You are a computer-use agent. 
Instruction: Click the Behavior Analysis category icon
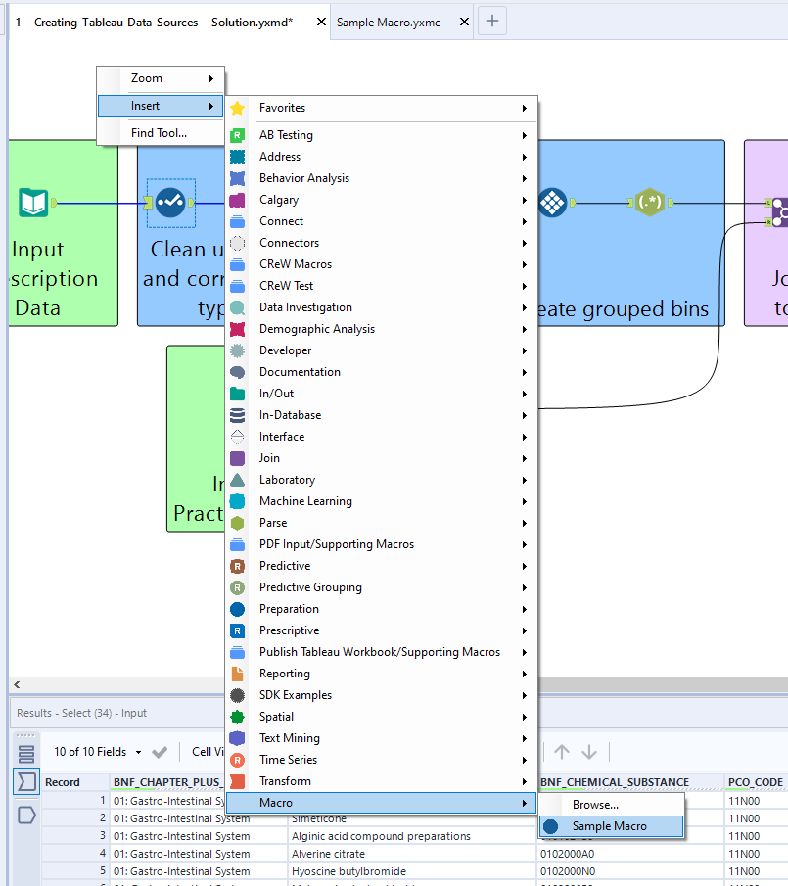(x=238, y=178)
